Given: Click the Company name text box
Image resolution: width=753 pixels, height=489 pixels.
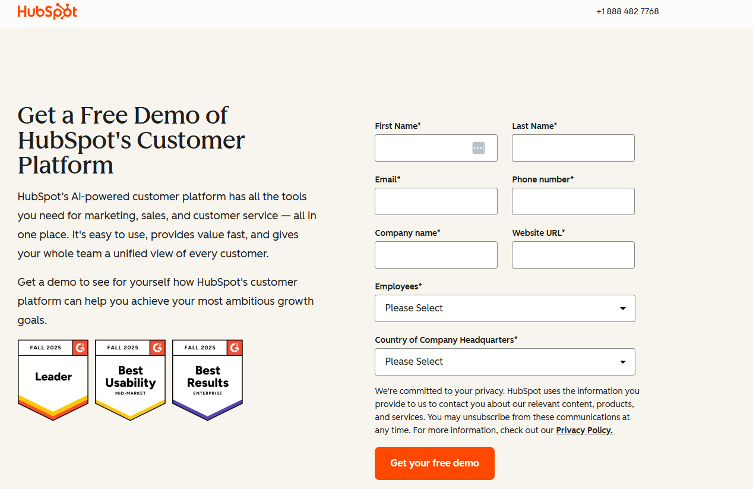Looking at the screenshot, I should click(x=436, y=255).
